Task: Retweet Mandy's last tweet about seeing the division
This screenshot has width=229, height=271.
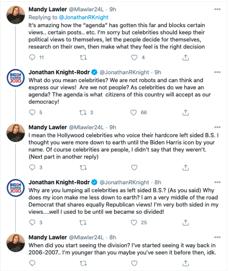Action: [83, 263]
